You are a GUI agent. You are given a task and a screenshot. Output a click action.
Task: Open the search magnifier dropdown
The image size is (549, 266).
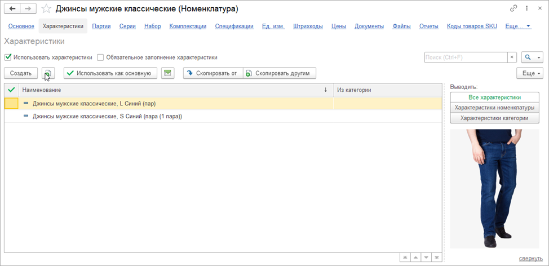point(532,57)
